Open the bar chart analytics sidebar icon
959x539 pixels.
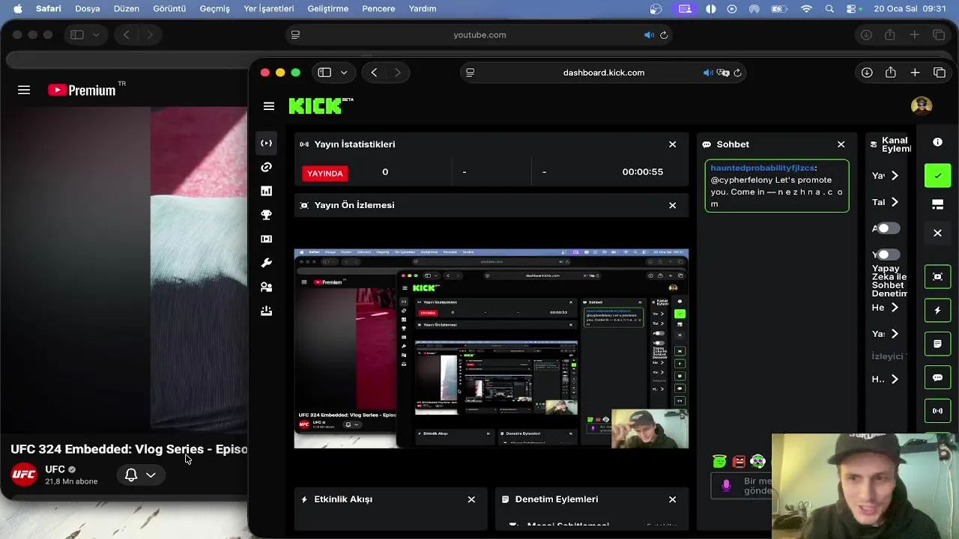[266, 191]
